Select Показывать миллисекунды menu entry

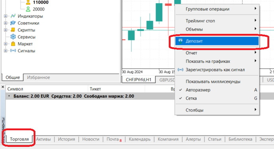coord(217,81)
